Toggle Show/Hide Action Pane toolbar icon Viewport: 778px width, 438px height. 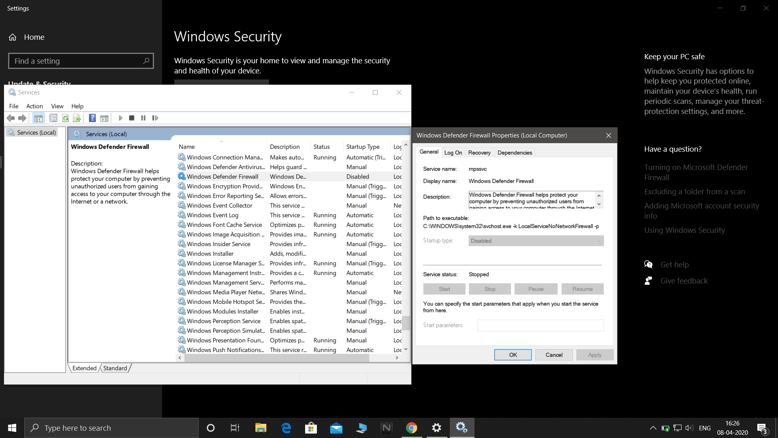tap(105, 118)
